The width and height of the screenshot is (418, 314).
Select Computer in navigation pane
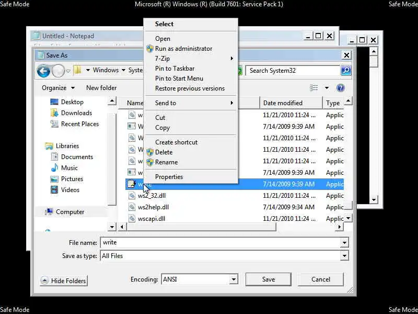click(x=70, y=212)
